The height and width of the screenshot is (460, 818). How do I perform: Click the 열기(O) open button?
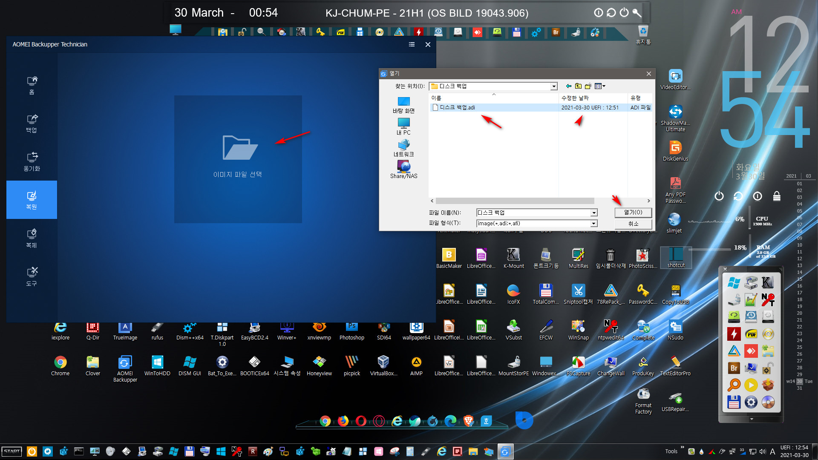pyautogui.click(x=633, y=213)
